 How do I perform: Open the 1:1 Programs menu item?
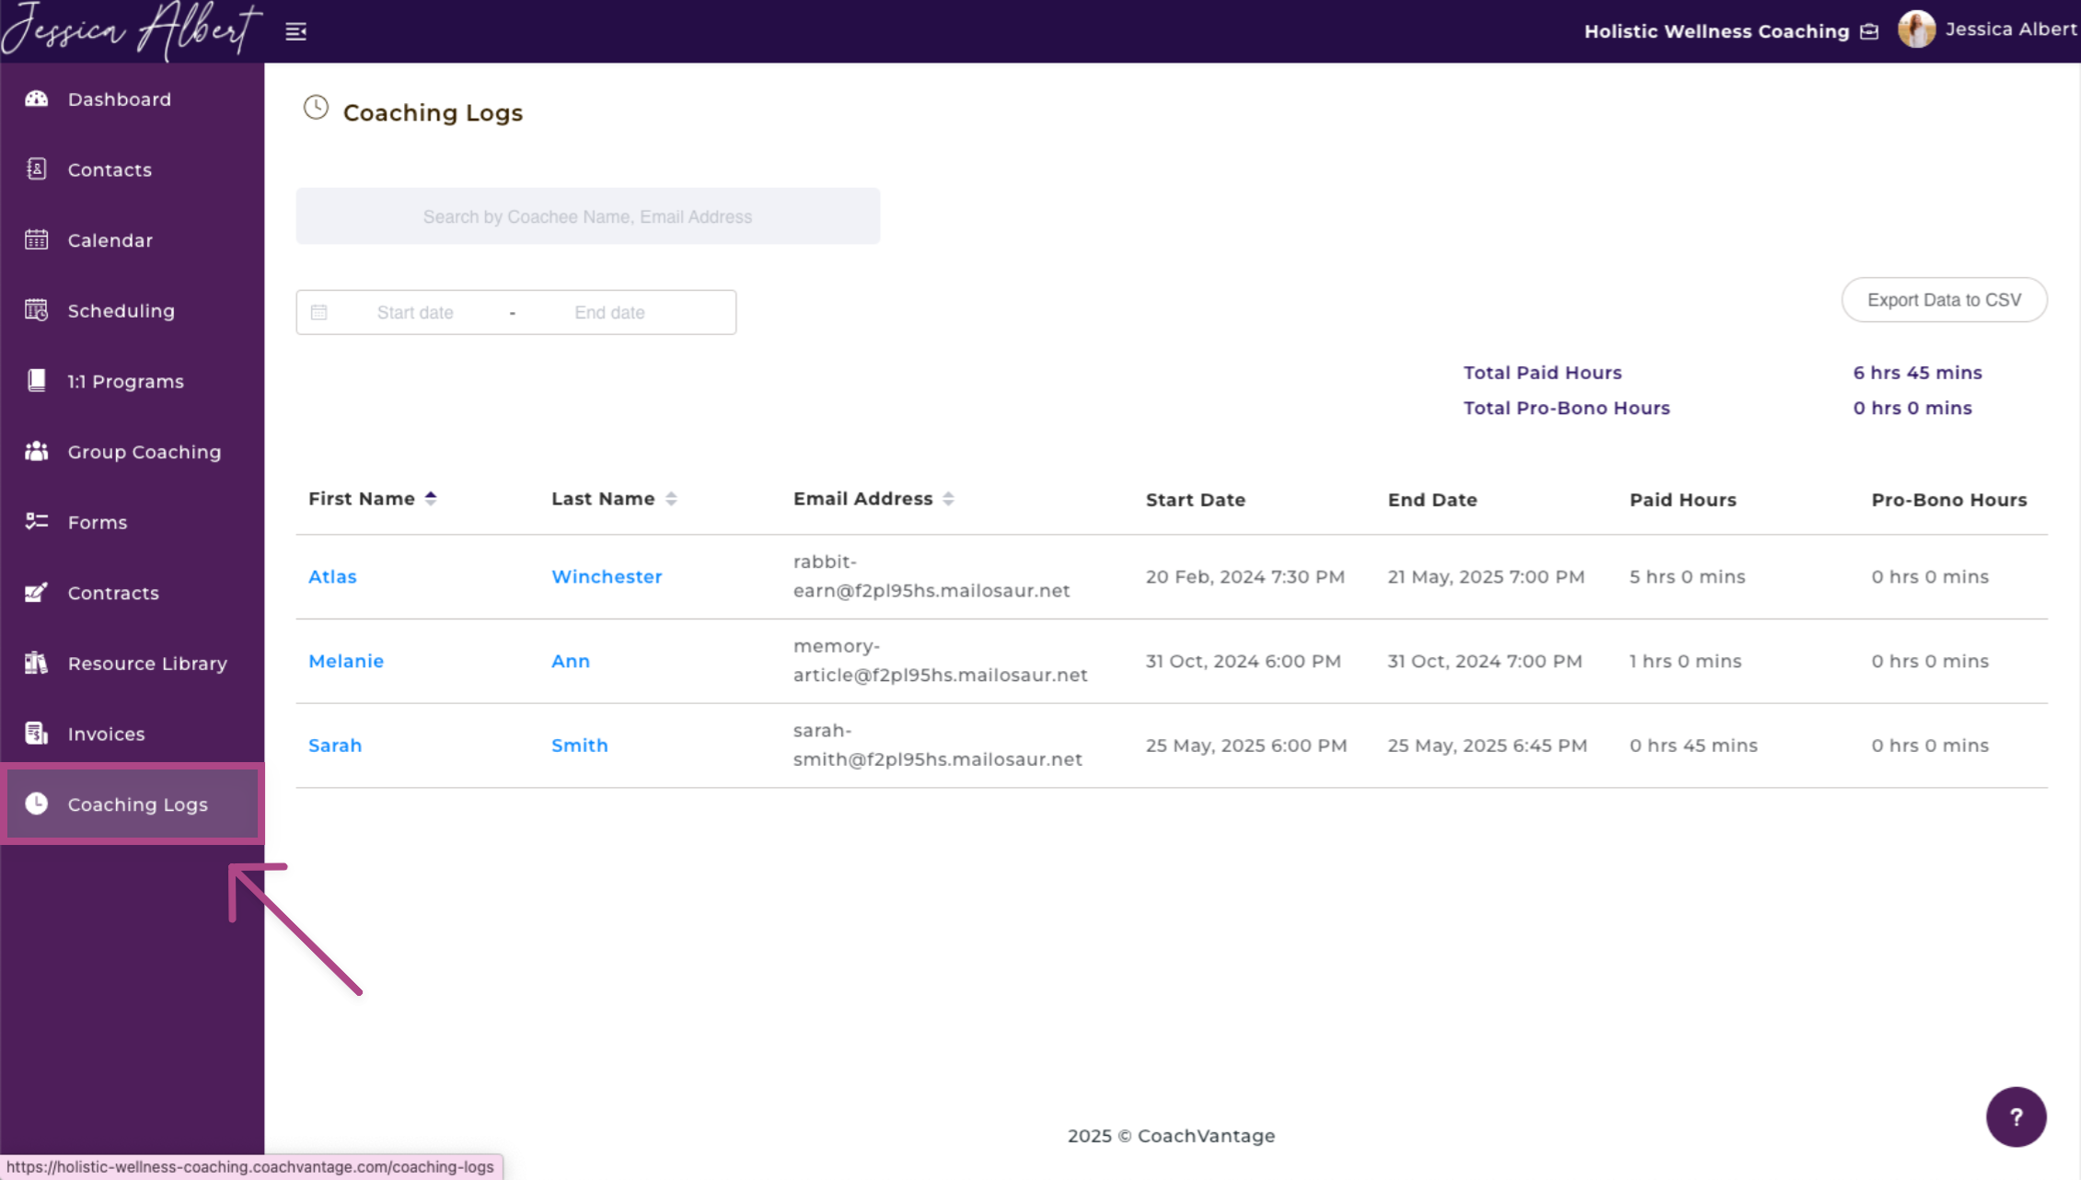(x=133, y=381)
